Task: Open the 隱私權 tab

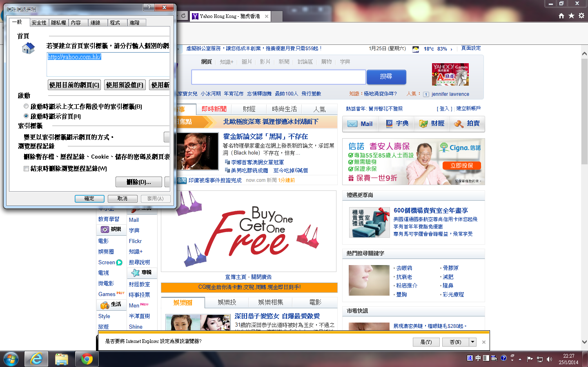Action: [x=58, y=23]
